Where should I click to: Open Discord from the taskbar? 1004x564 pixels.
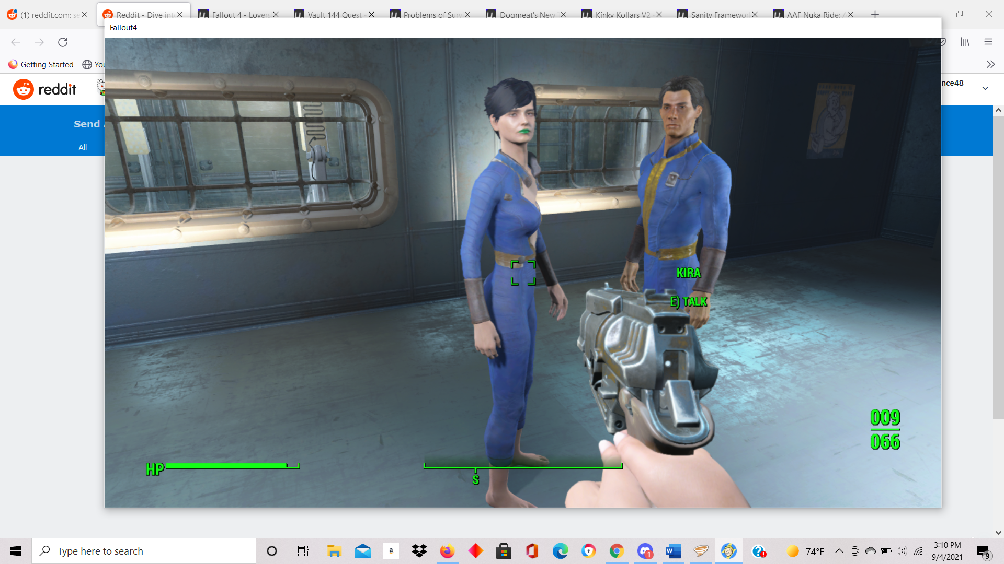pyautogui.click(x=645, y=551)
